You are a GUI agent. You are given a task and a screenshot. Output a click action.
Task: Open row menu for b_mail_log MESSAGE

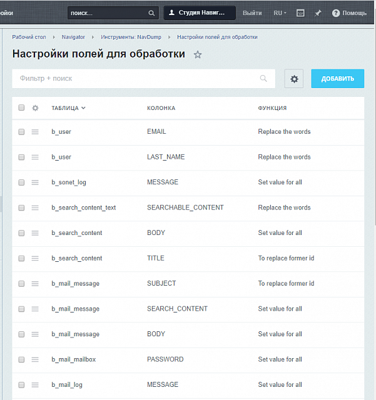tap(35, 385)
